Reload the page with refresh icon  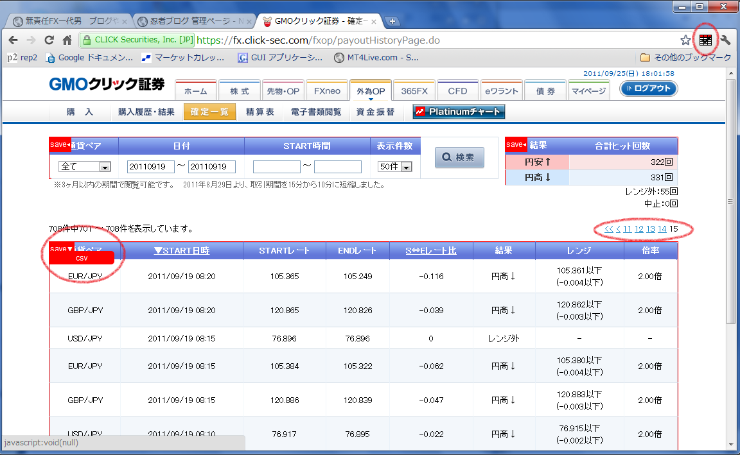click(49, 40)
